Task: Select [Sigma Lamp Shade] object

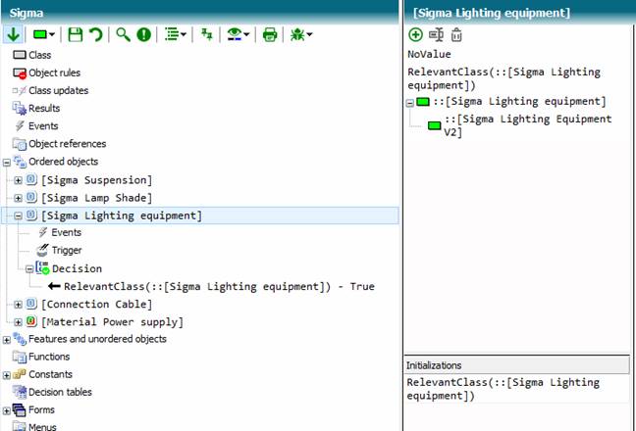Action: pyautogui.click(x=96, y=198)
